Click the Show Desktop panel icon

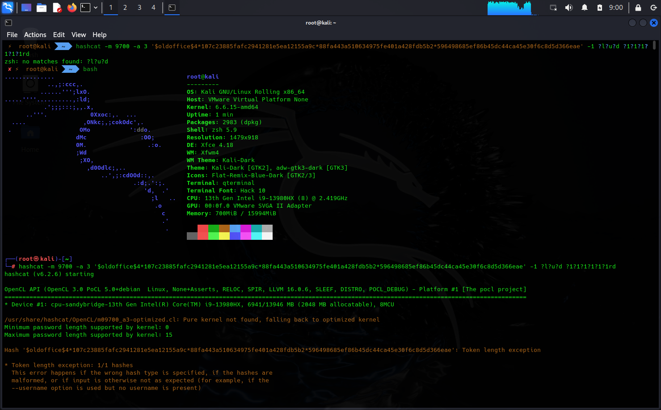(26, 8)
